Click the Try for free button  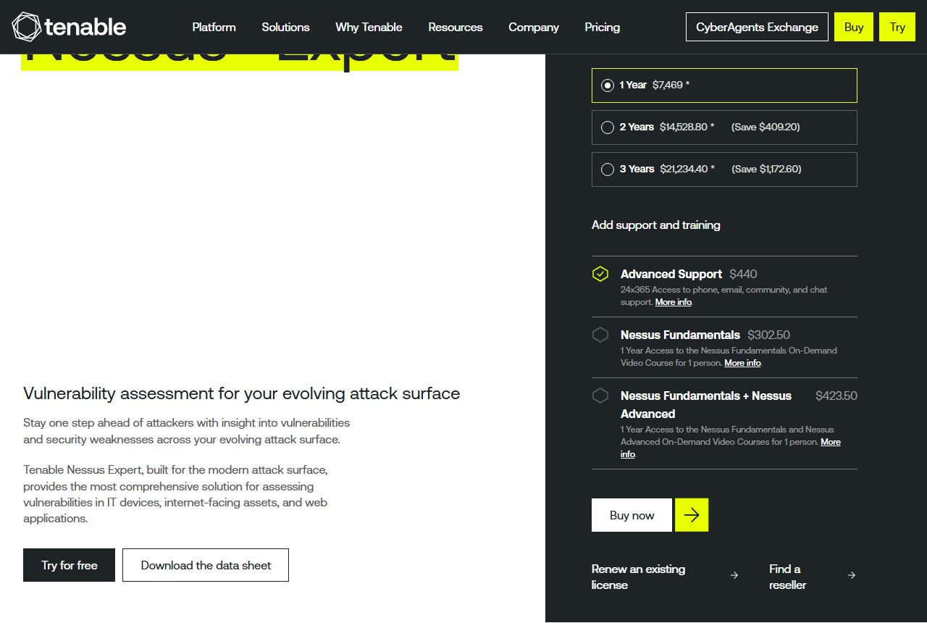coord(70,565)
